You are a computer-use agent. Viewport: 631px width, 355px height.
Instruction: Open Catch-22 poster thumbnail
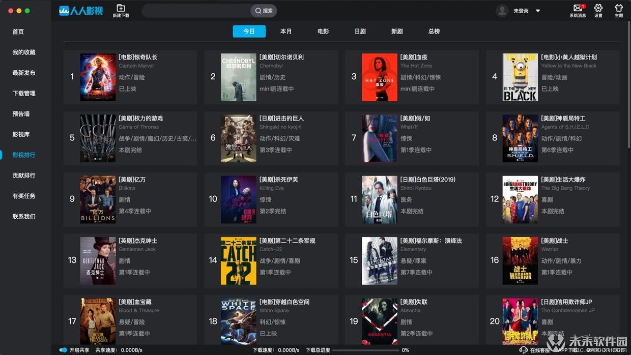pyautogui.click(x=239, y=261)
